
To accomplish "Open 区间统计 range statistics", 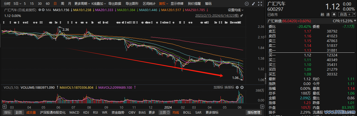I will click(x=149, y=4).
